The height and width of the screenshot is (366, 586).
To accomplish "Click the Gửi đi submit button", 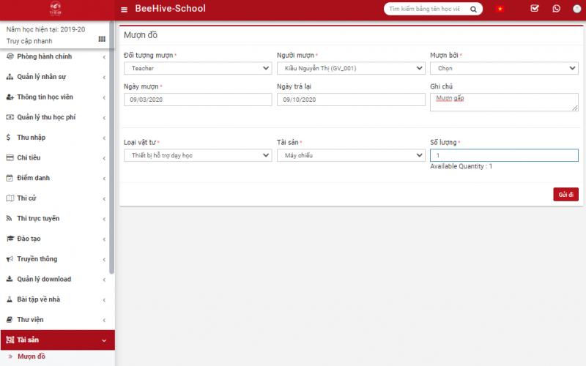I will (565, 194).
